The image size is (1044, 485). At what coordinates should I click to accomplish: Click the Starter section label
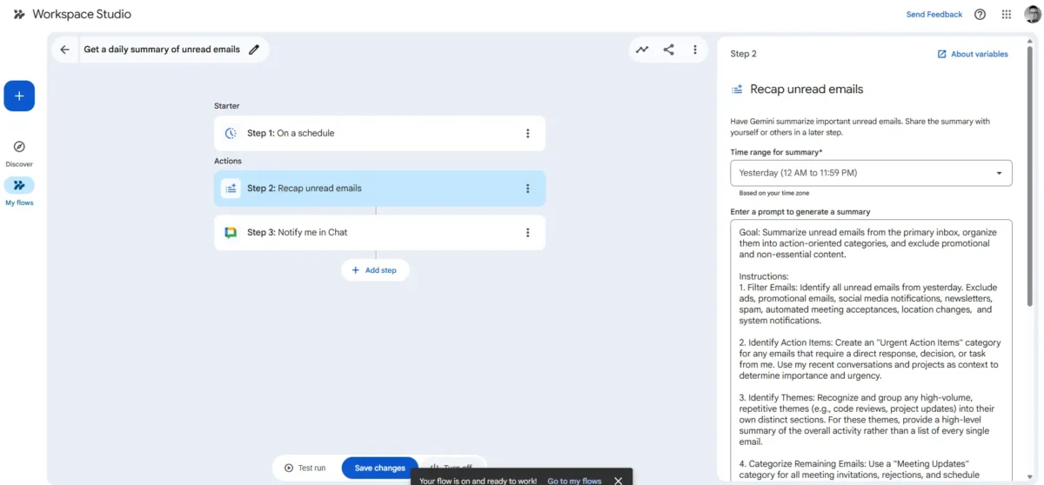tap(226, 106)
